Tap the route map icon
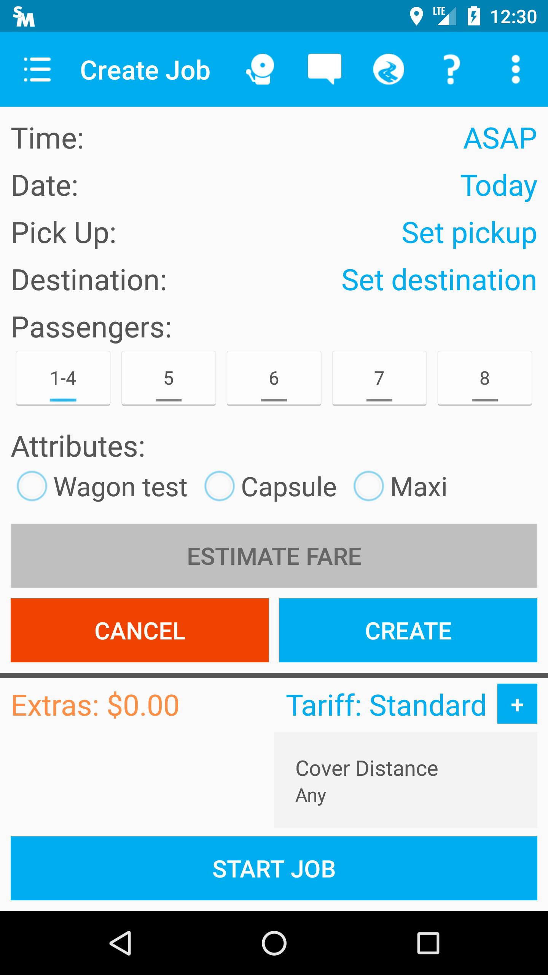This screenshot has width=548, height=975. [x=389, y=69]
